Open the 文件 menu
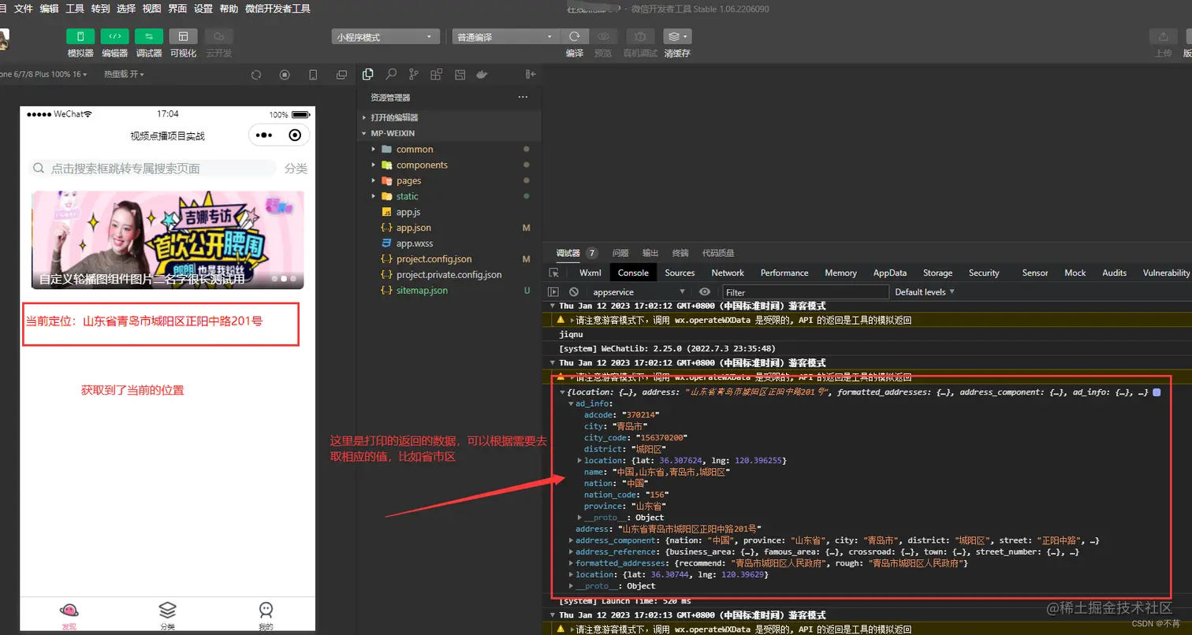The image size is (1192, 635). tap(24, 9)
